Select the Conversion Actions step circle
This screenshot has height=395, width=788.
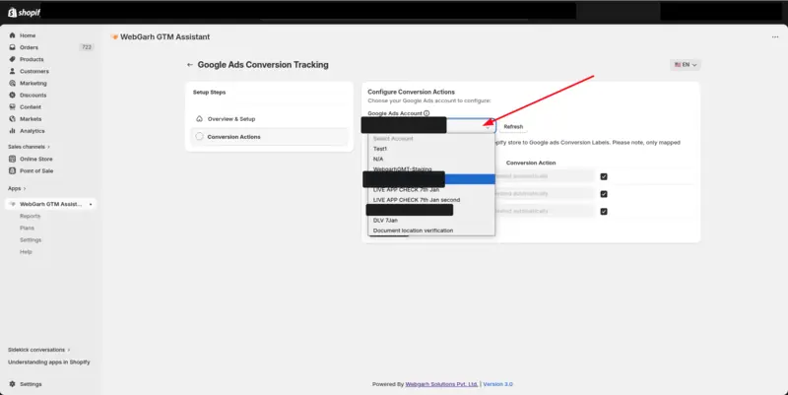pyautogui.click(x=200, y=137)
